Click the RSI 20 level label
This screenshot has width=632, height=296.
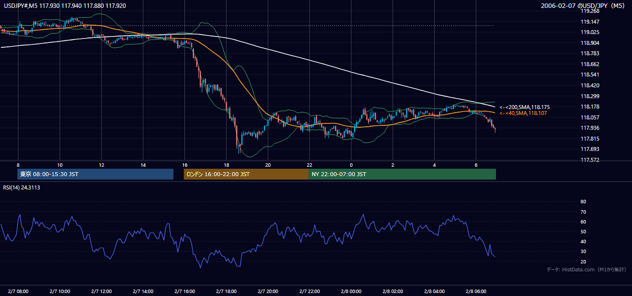tap(583, 261)
